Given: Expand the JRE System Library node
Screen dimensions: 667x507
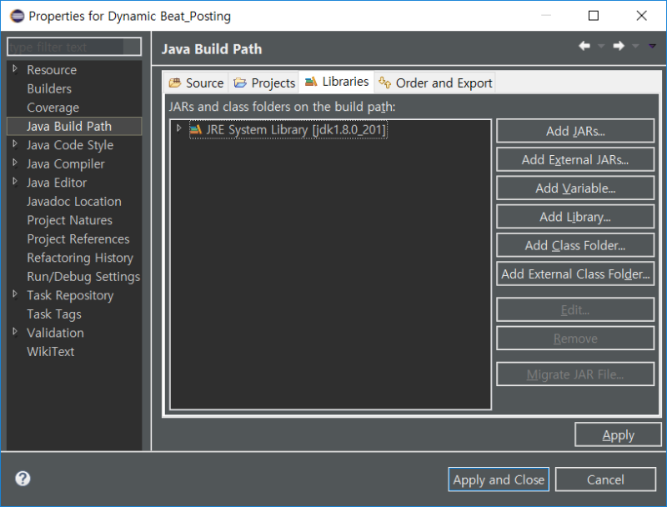Looking at the screenshot, I should (179, 128).
